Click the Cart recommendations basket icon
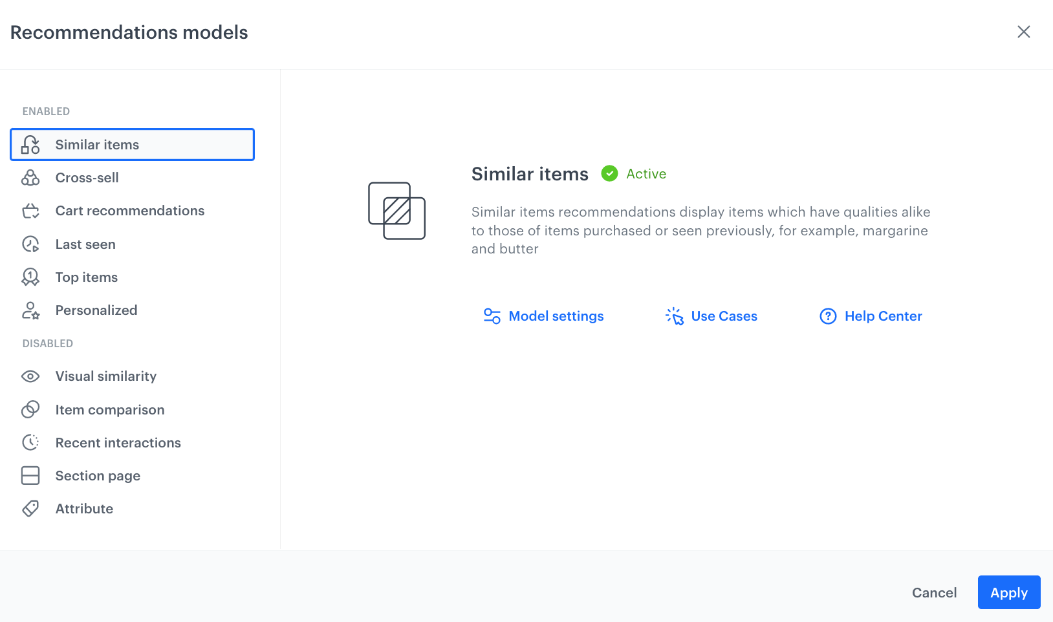 [30, 210]
